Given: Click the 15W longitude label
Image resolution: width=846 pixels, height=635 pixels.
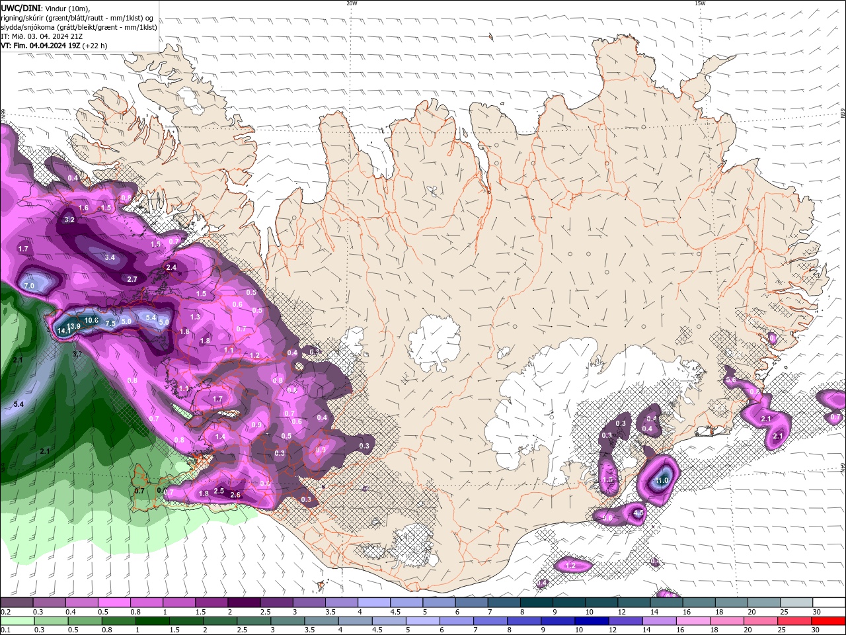Looking at the screenshot, I should point(700,3).
